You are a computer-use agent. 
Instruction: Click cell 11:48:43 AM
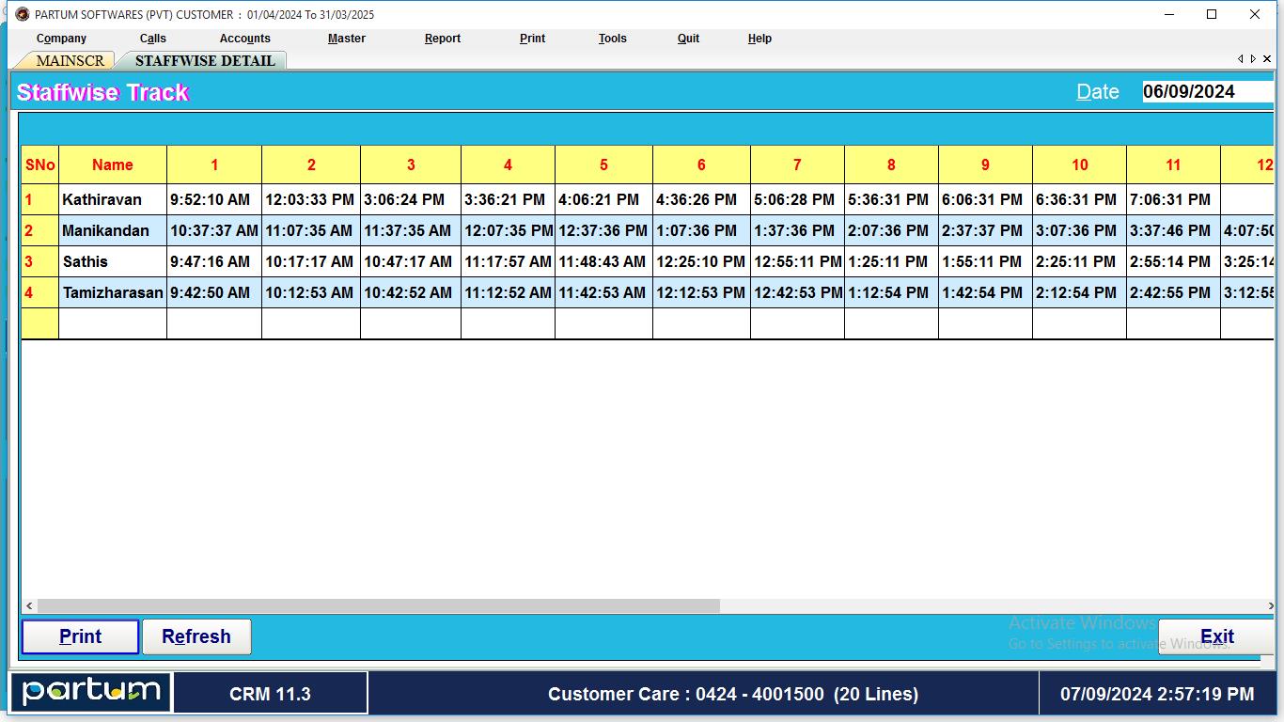pyautogui.click(x=603, y=261)
